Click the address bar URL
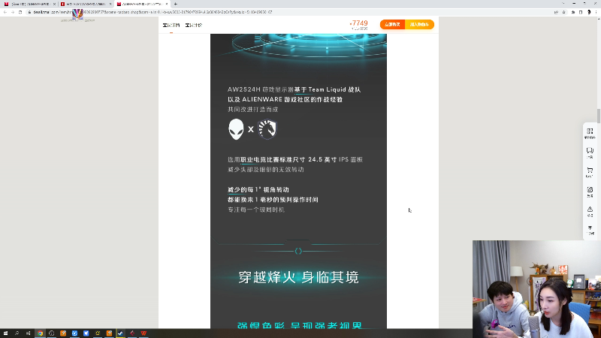This screenshot has height=338, width=601. click(153, 12)
